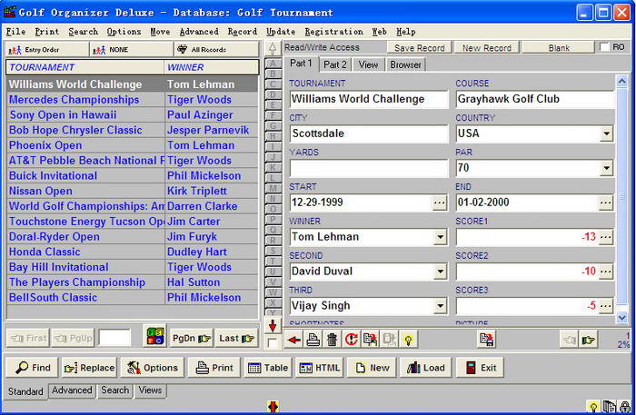Screen dimensions: 636x415
Task: Select the Honda Classic row
Action: 133,252
